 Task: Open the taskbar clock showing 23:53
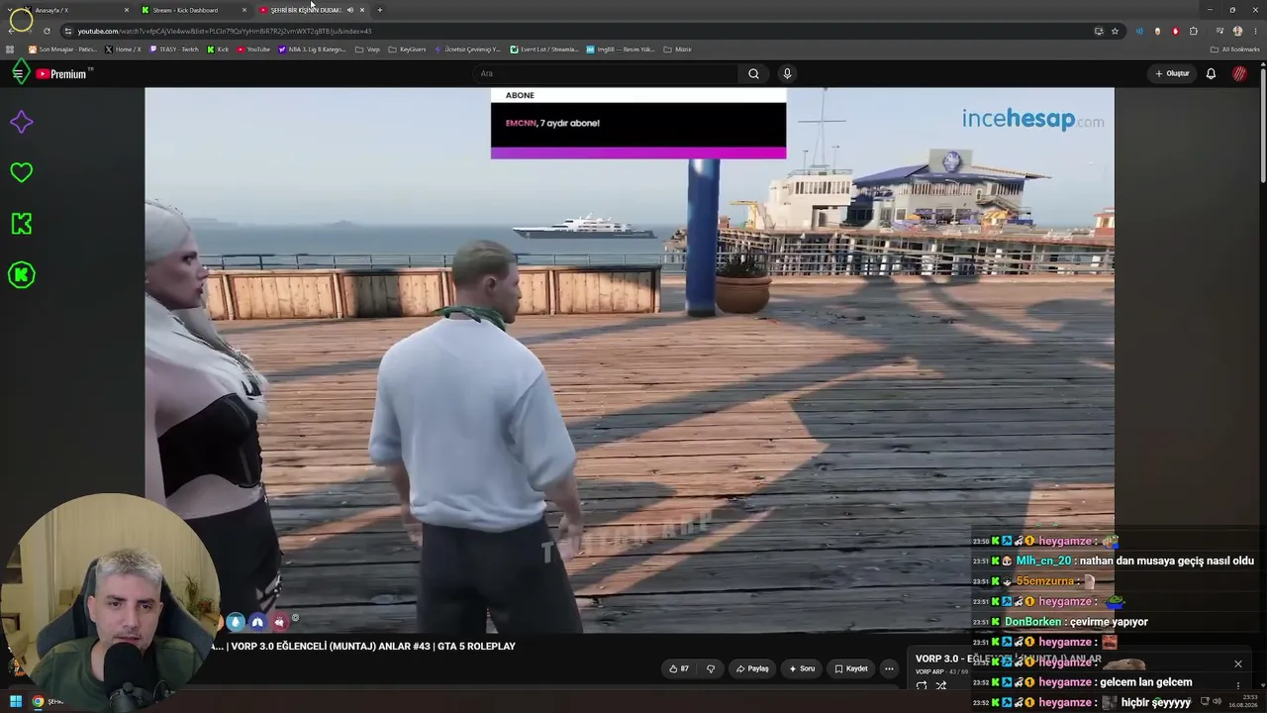click(1242, 701)
